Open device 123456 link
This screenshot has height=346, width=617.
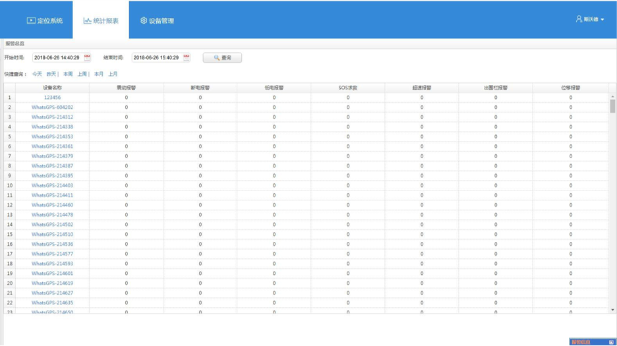(x=52, y=98)
